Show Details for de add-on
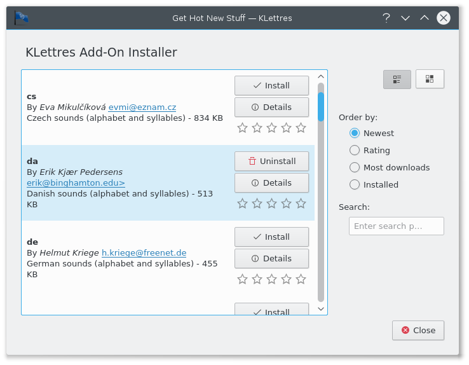469x365 pixels. 271,259
